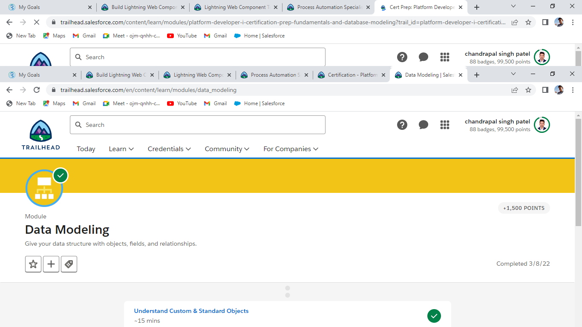Click the Trailhead logo
The width and height of the screenshot is (582, 327).
point(41,135)
